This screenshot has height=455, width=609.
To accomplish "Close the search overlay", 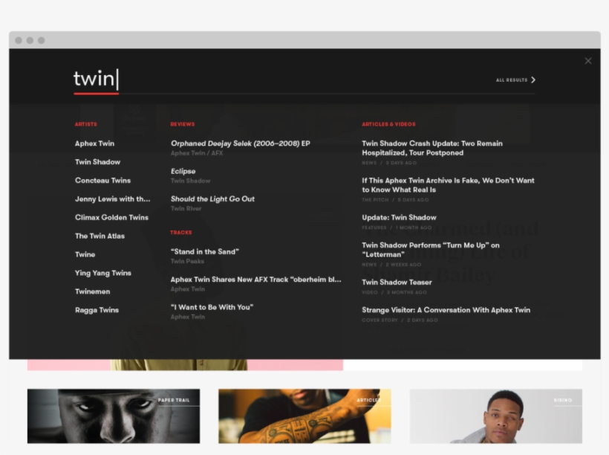I will tap(588, 60).
